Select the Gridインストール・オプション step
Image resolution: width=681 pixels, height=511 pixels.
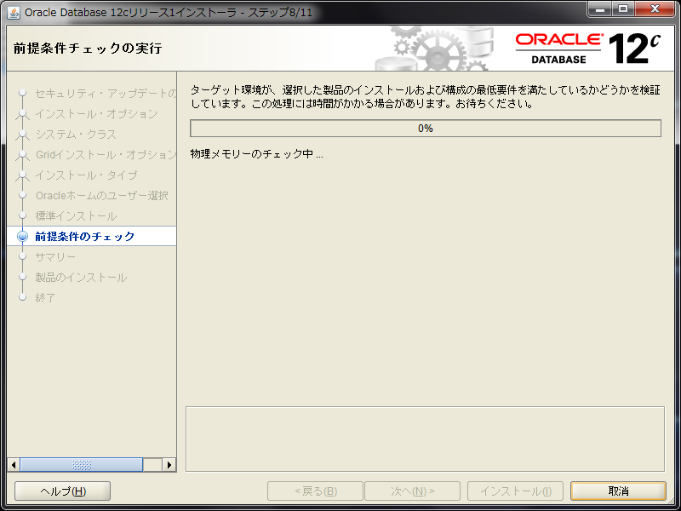[106, 155]
